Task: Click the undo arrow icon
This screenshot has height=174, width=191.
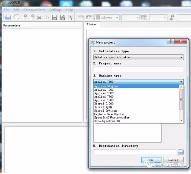Action: tap(81, 17)
